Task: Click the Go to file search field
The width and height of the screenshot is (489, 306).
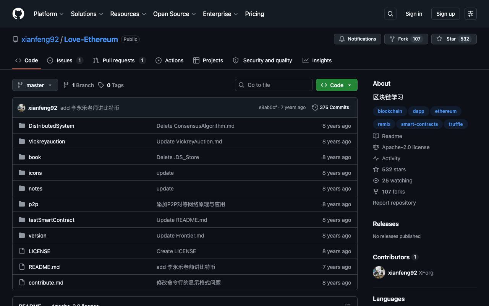Action: 274,85
